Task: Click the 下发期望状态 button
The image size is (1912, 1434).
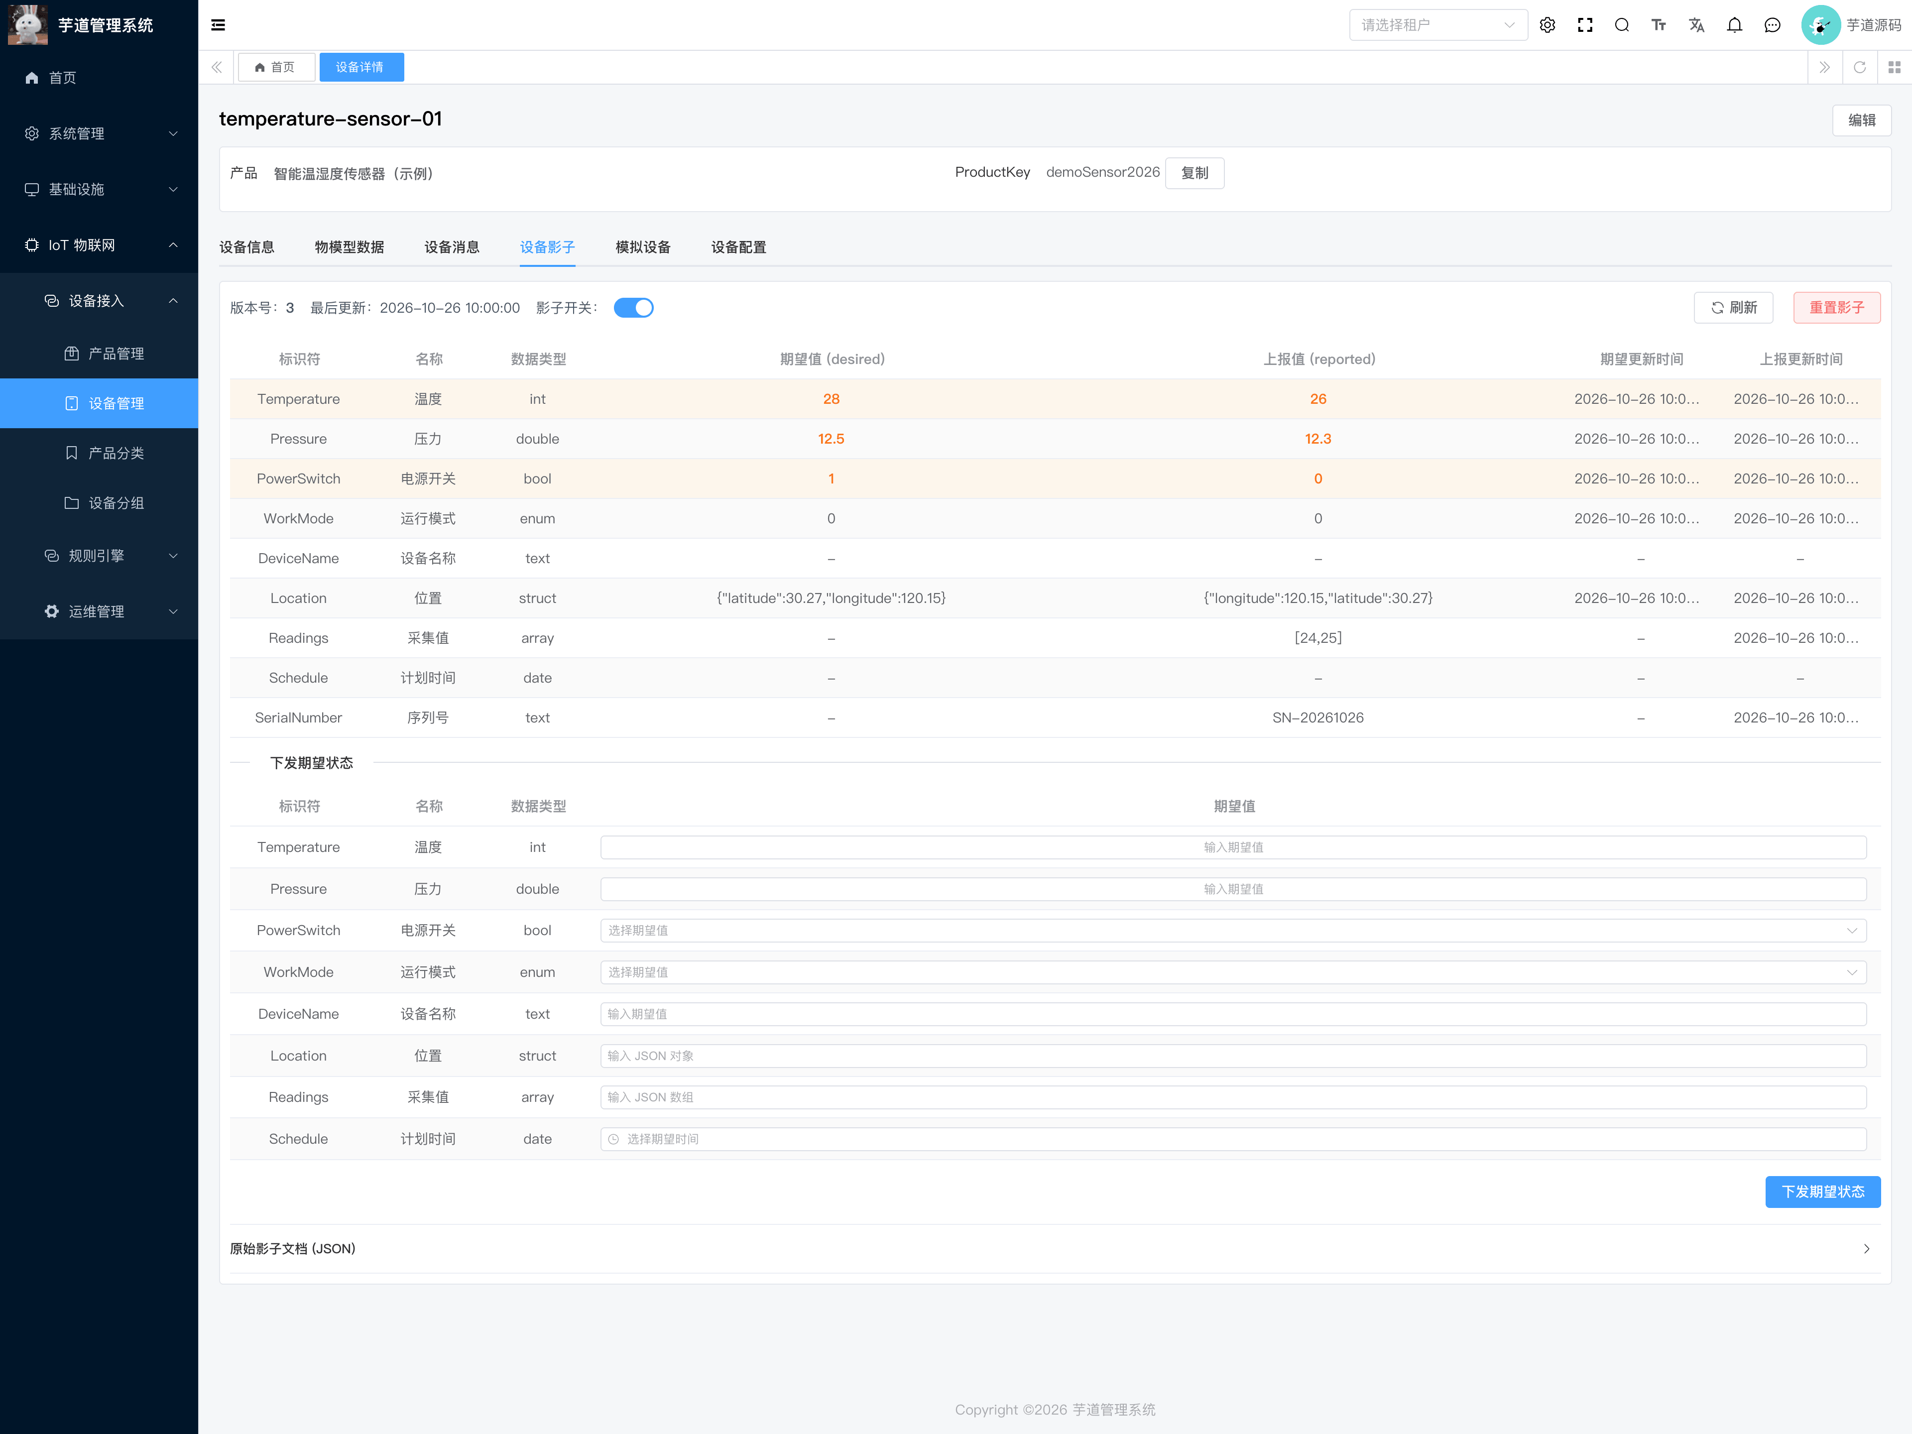Action: coord(1822,1192)
